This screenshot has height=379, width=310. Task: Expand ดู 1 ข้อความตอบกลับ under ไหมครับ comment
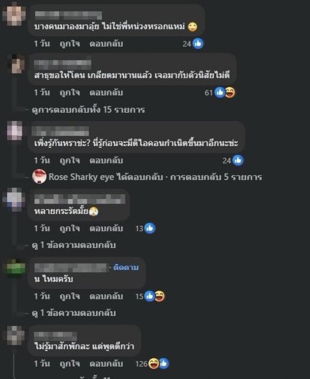pyautogui.click(x=74, y=313)
